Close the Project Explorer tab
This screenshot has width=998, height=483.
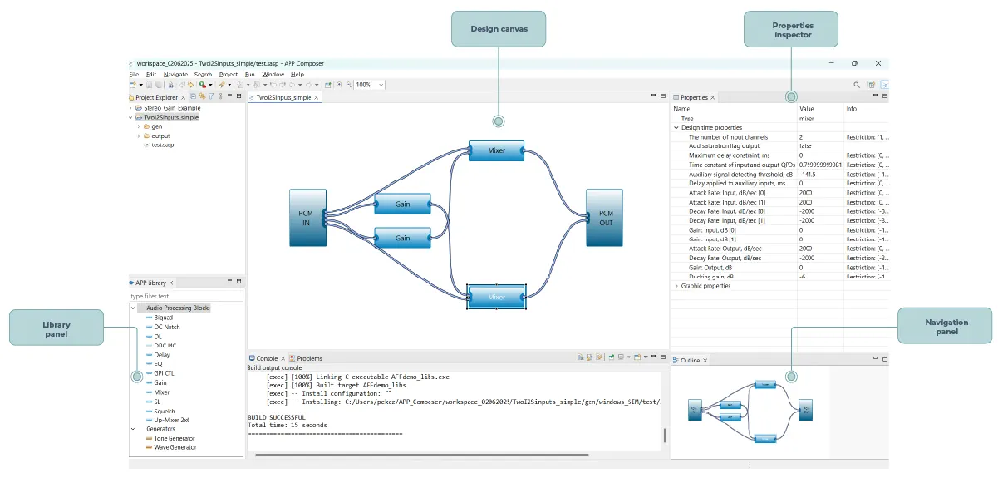coord(183,97)
